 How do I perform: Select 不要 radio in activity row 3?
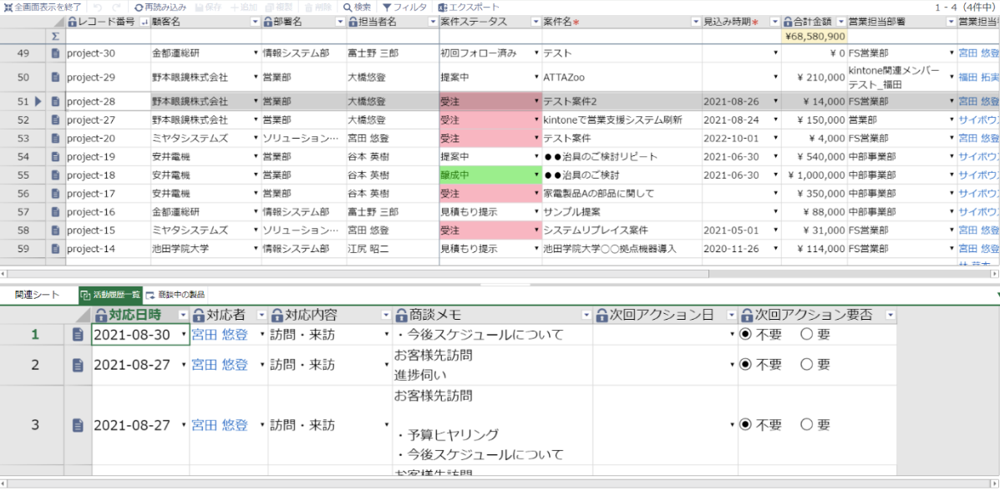pos(745,425)
